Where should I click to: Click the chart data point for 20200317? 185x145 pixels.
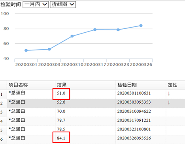click(x=95, y=30)
